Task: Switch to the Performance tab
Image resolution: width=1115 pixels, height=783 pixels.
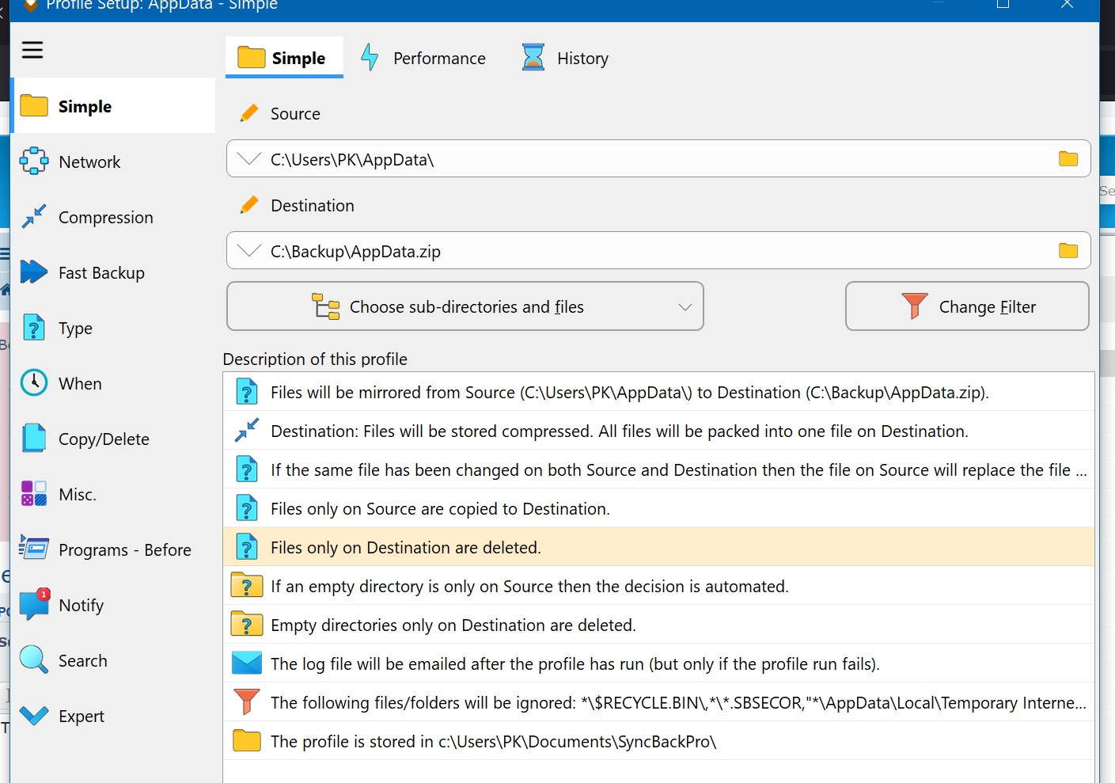Action: tap(424, 57)
